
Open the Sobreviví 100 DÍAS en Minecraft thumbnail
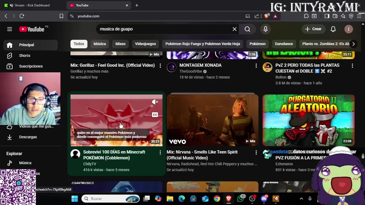coord(117,120)
